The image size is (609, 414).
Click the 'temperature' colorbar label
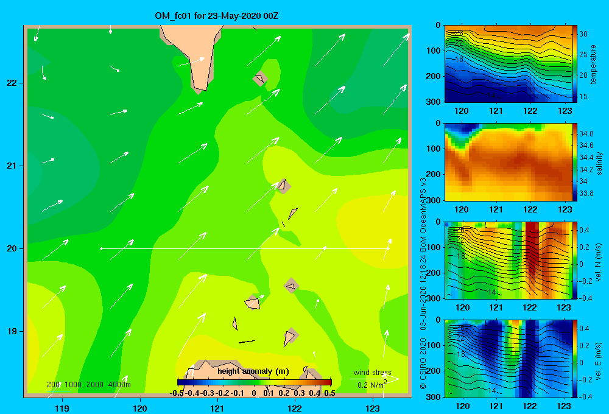[x=593, y=64]
